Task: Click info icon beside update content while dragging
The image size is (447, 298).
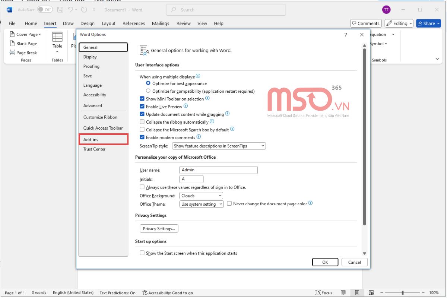Action: tap(228, 114)
